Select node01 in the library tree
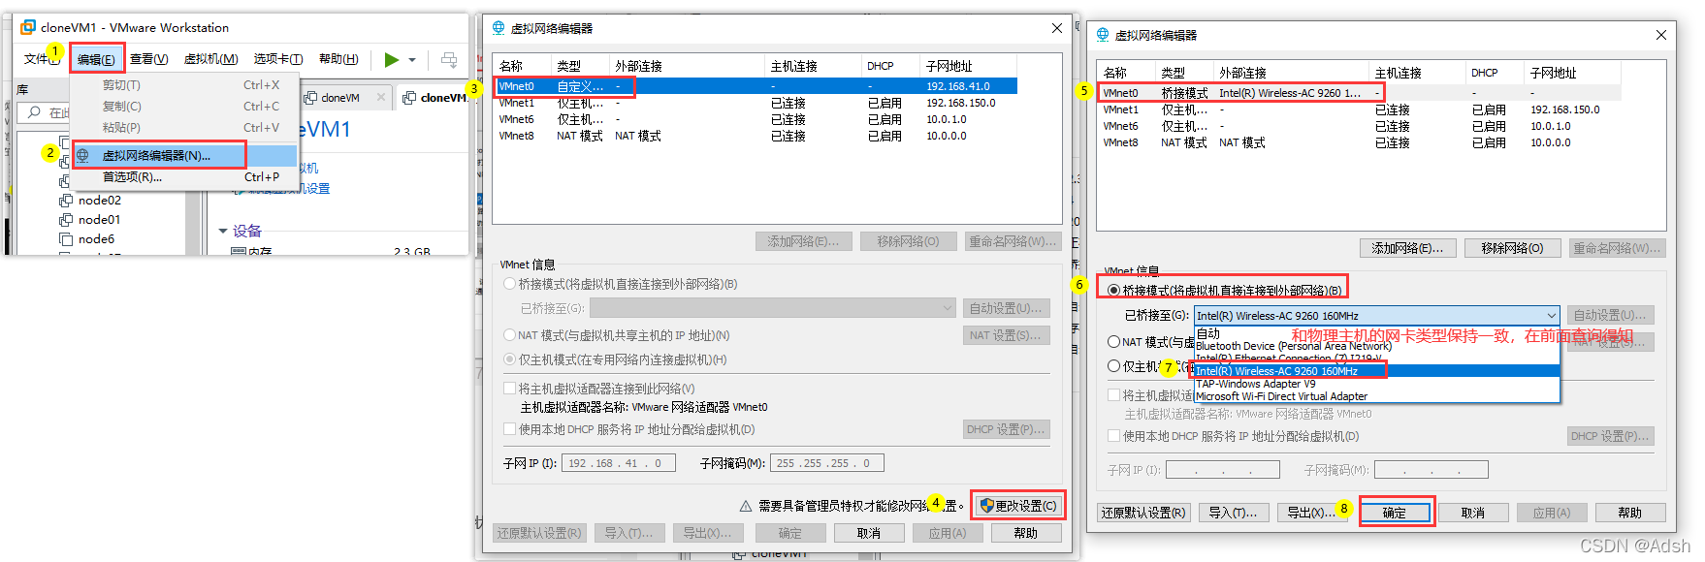 coord(99,220)
